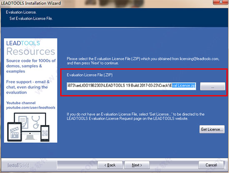This screenshot has height=173, width=229.
Task: Click the 'Free support - email & chat' text
Action: point(28,87)
